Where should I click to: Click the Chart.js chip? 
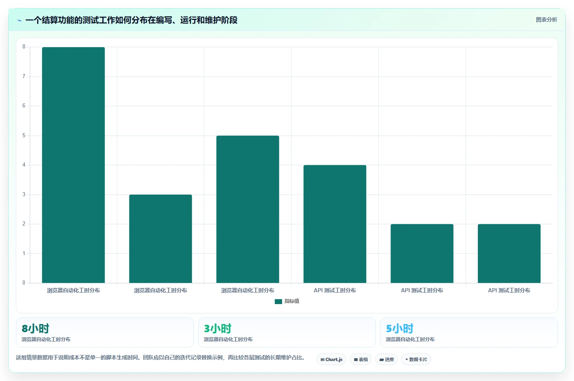click(x=331, y=359)
